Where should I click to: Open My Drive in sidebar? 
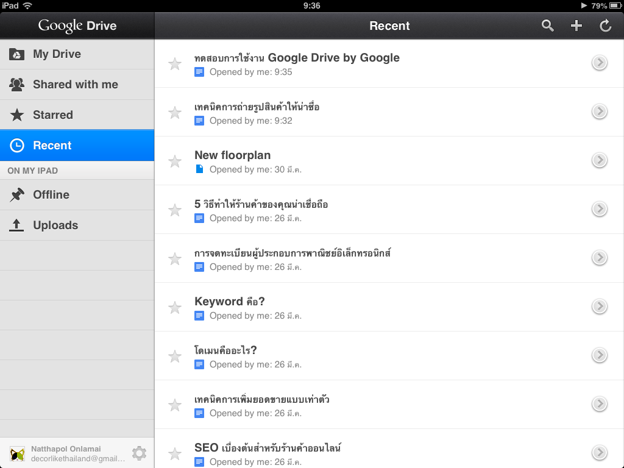[x=77, y=54]
